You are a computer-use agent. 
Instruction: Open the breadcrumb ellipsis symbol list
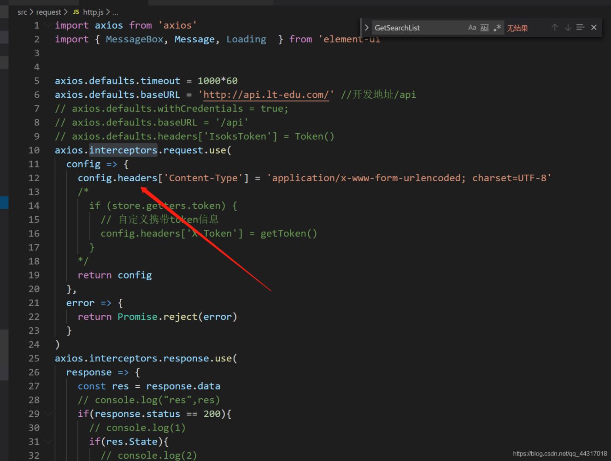coord(116,12)
